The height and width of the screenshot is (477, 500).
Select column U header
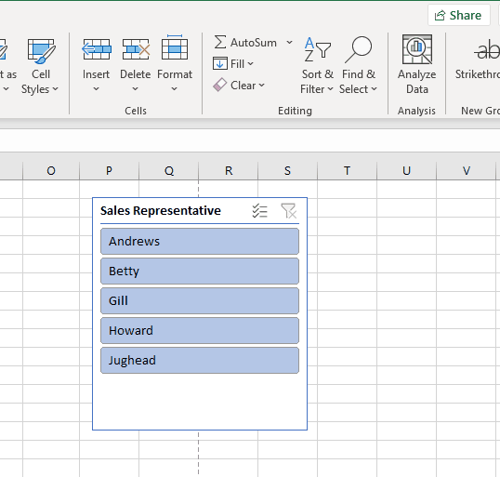tap(406, 171)
